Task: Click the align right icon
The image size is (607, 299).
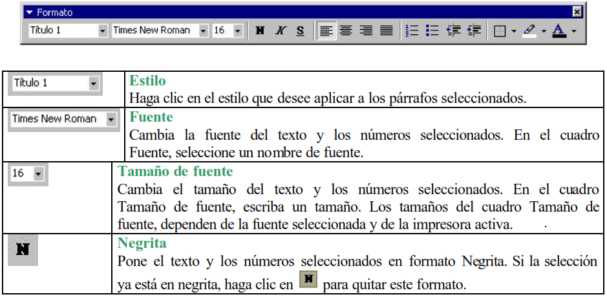Action: pyautogui.click(x=366, y=31)
